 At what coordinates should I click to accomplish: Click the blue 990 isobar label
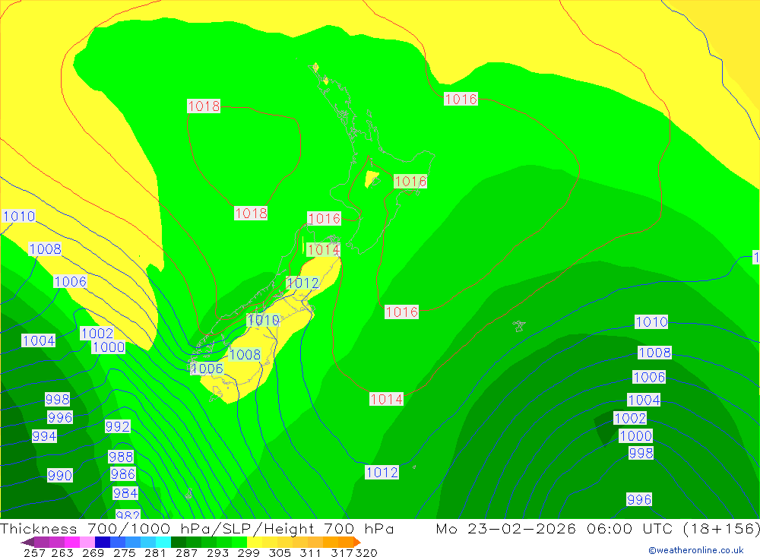(x=59, y=475)
